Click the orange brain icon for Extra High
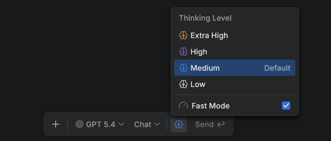The image size is (331, 141). 183,35
